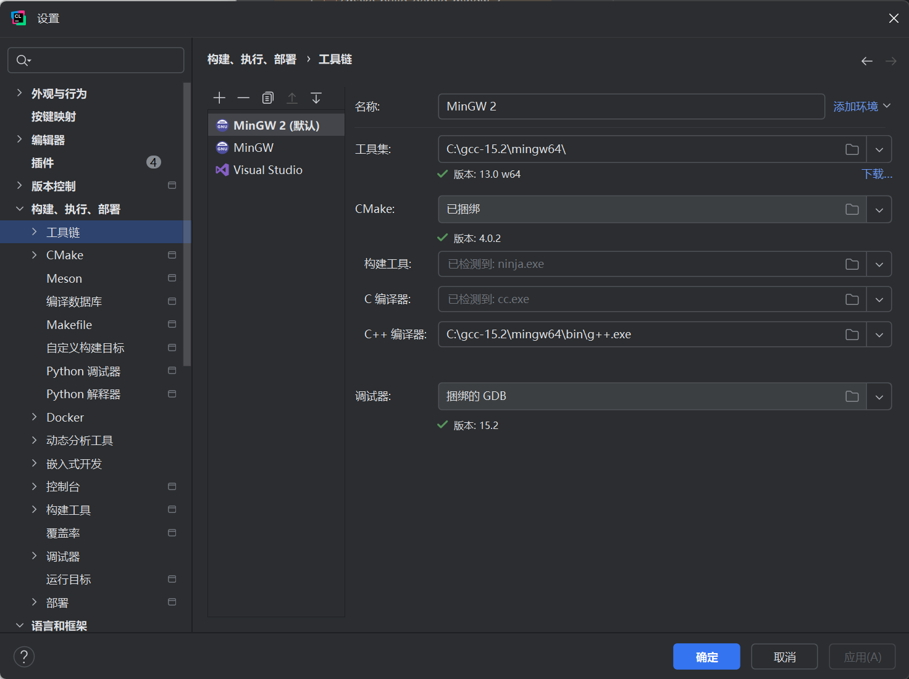Viewport: 909px width, 679px height.
Task: Open C compiler dropdown
Action: (x=879, y=299)
